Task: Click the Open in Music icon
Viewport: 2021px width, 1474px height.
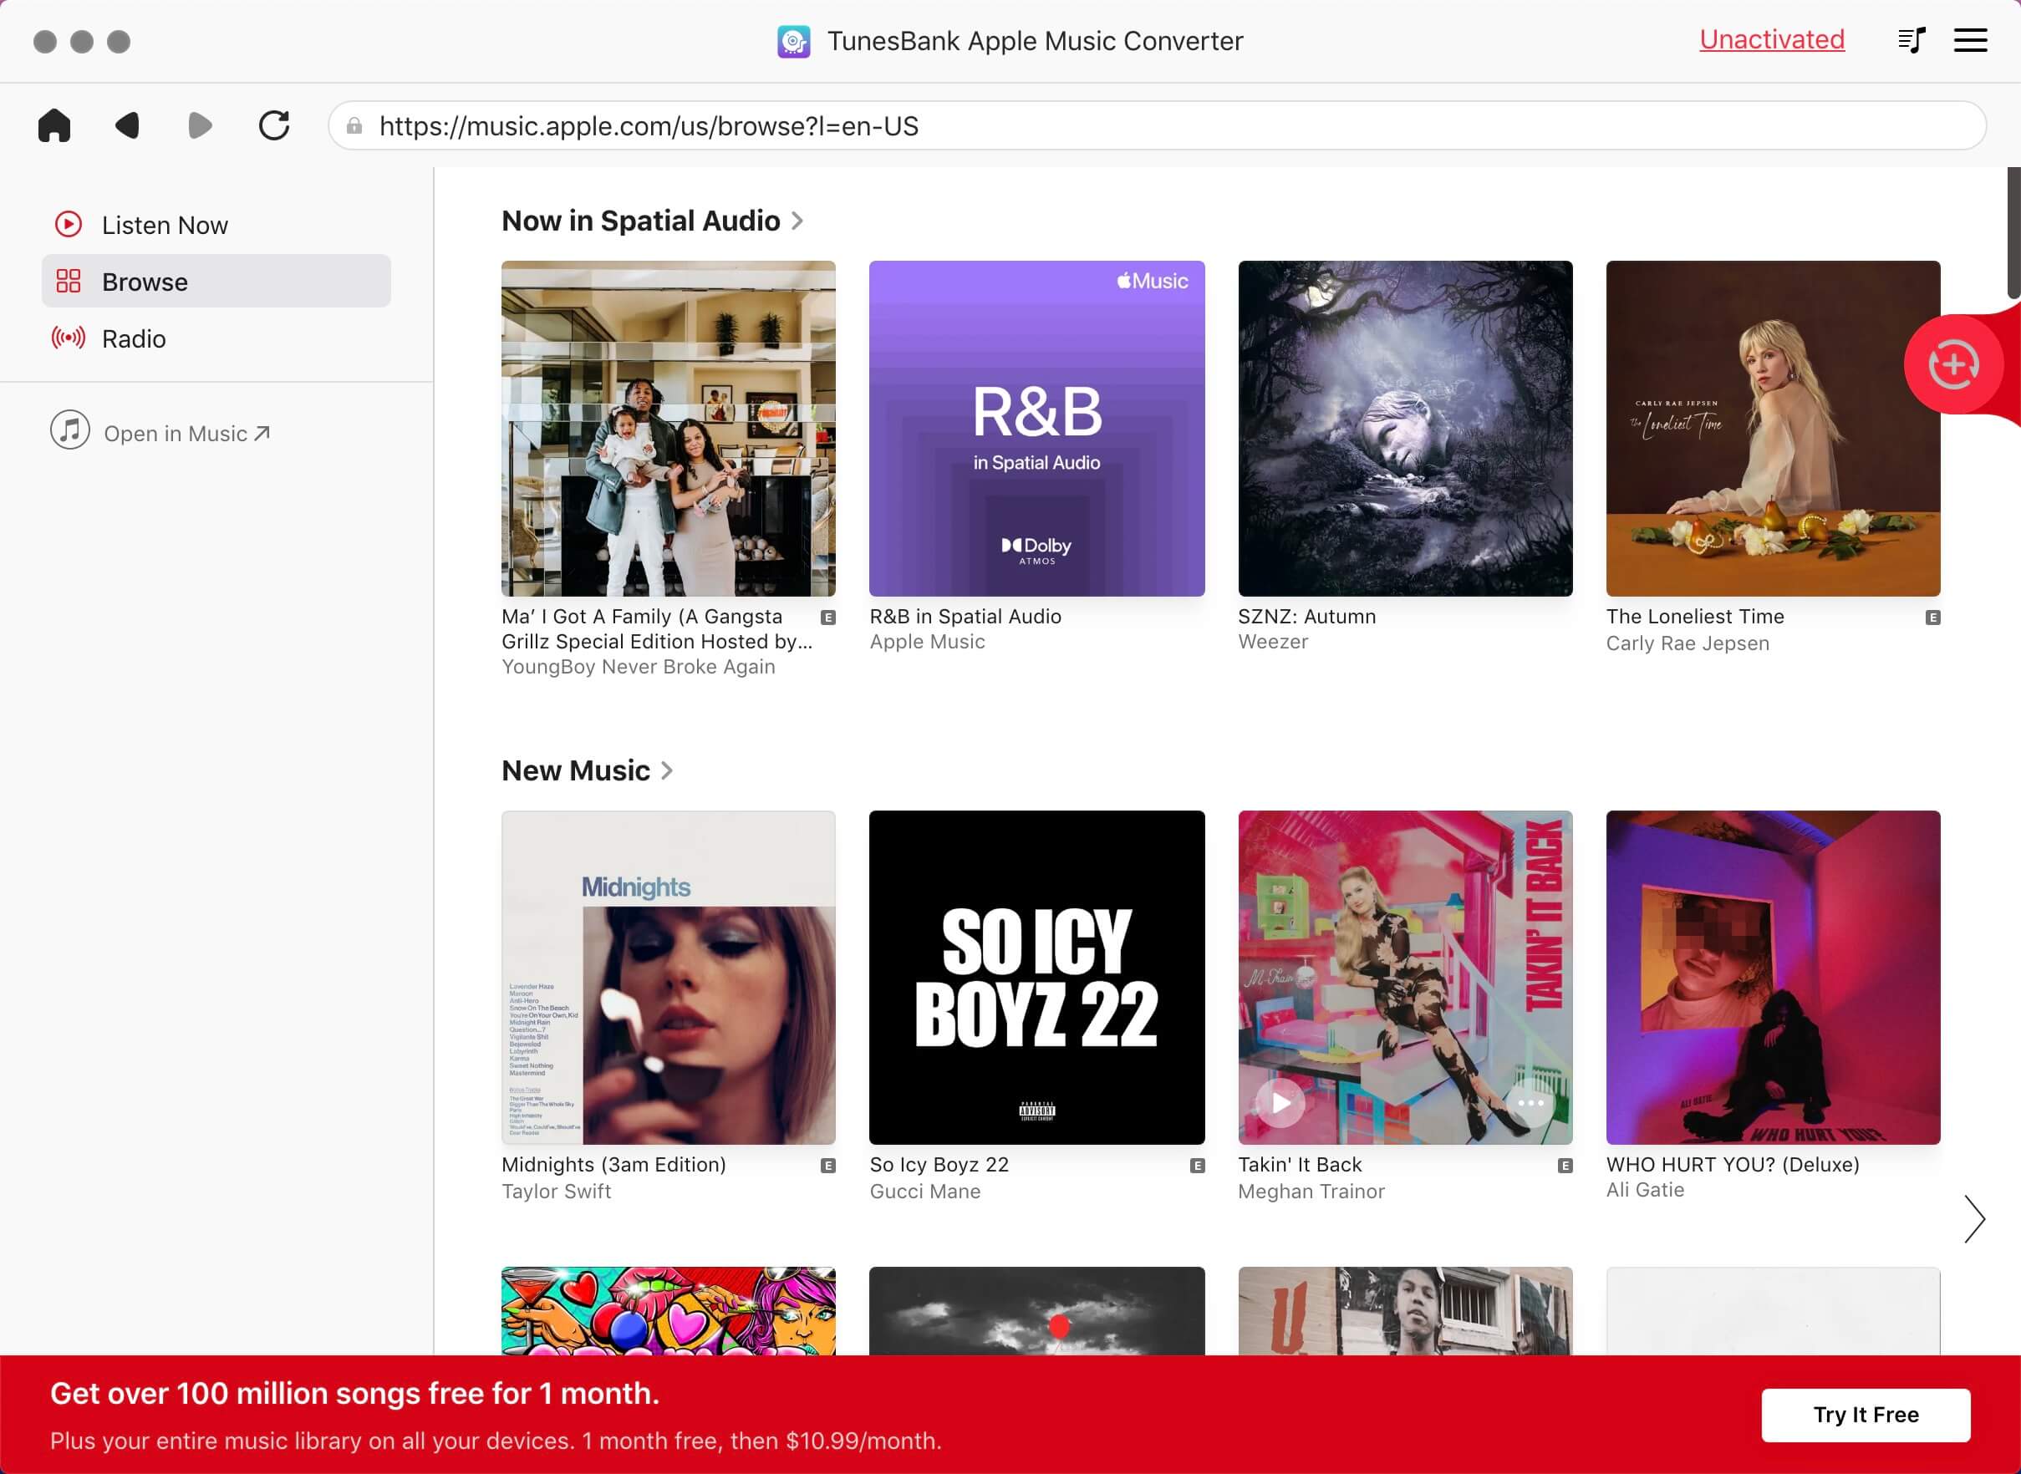Action: pyautogui.click(x=69, y=433)
